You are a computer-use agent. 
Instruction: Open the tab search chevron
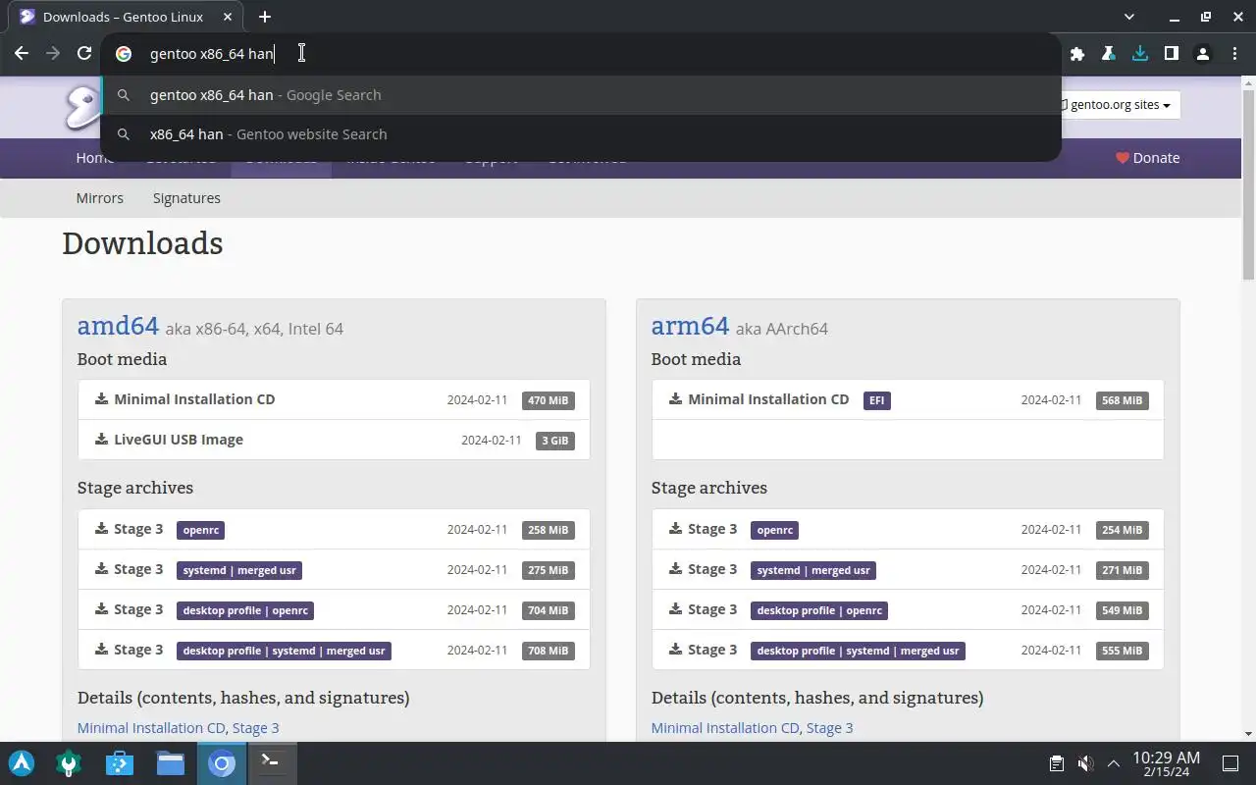coord(1128,17)
